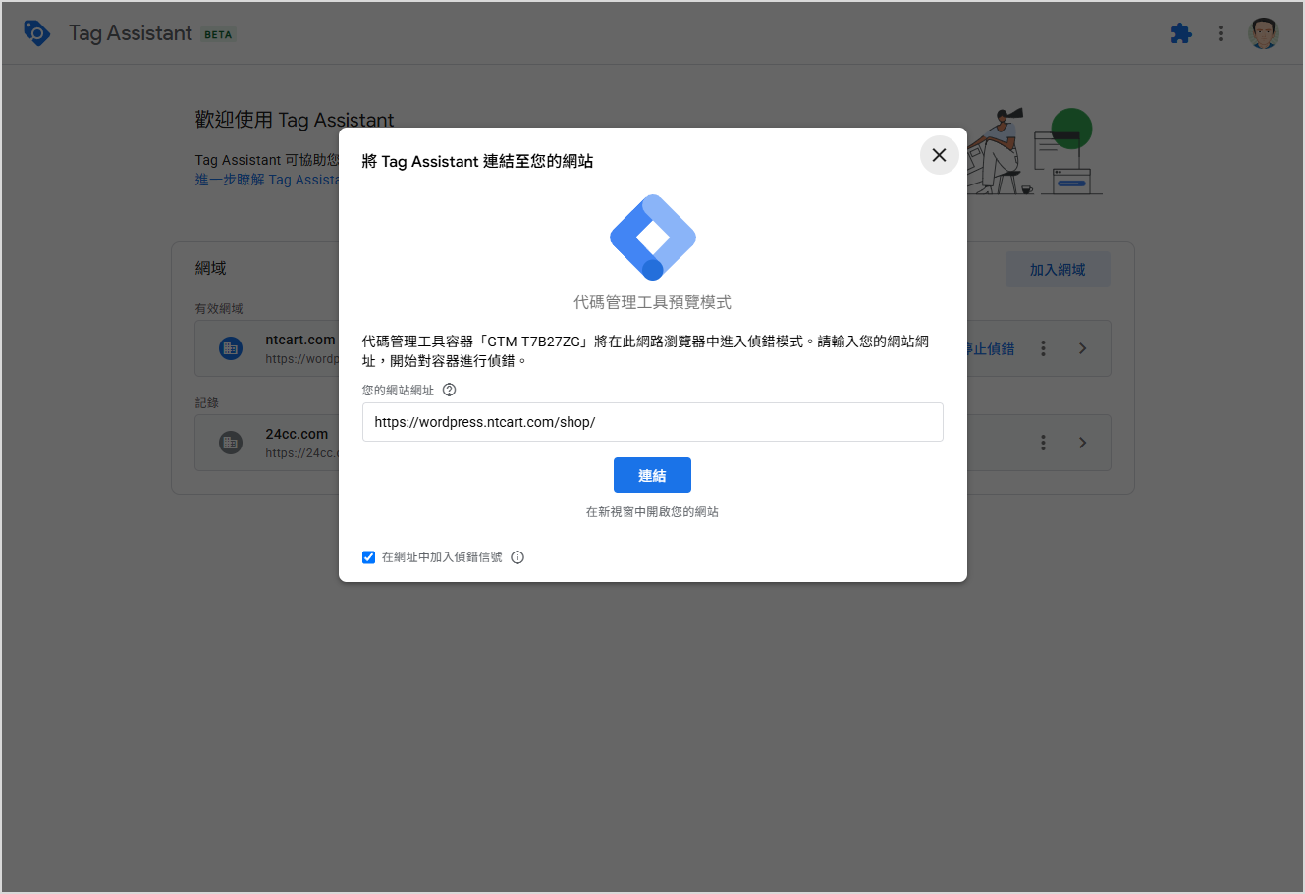This screenshot has width=1305, height=894.
Task: Click the ntcart.com domain icon
Action: click(231, 348)
